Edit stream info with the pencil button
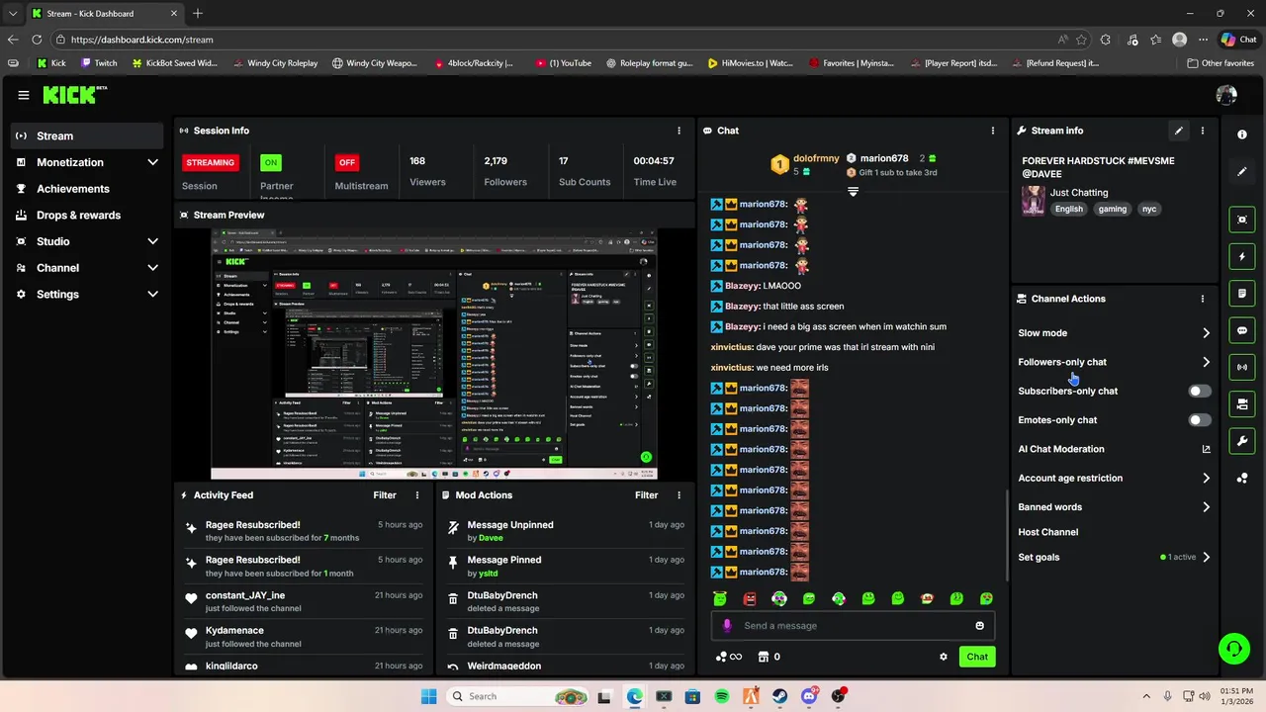The image size is (1266, 712). click(x=1178, y=131)
